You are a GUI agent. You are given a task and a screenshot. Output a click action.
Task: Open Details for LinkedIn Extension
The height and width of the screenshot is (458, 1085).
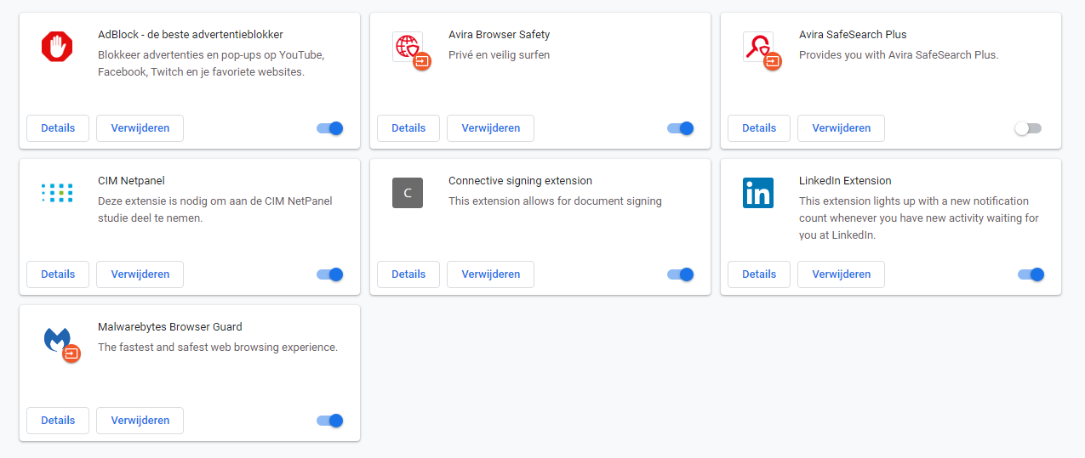[759, 274]
